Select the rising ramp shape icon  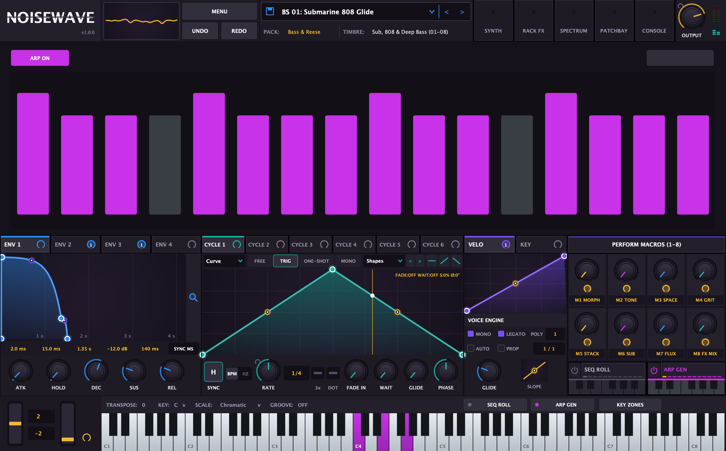[x=444, y=261]
